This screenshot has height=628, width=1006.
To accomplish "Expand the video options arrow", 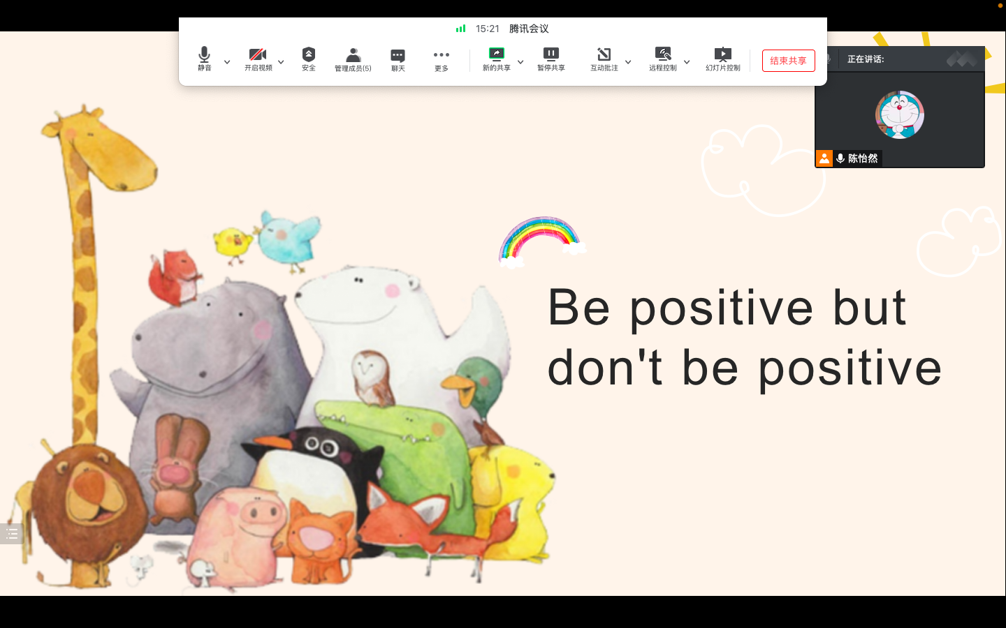I will pyautogui.click(x=281, y=62).
